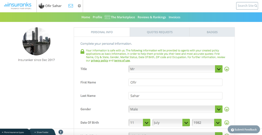
Task: Switch to the Badges tab
Action: (212, 32)
